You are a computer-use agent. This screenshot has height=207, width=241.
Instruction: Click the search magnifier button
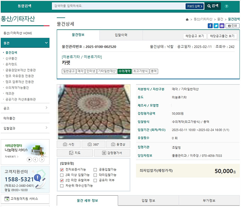(x=213, y=6)
